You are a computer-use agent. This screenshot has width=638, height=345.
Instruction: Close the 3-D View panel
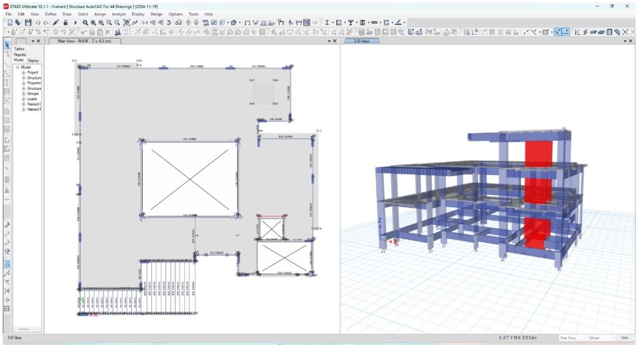[x=631, y=41]
